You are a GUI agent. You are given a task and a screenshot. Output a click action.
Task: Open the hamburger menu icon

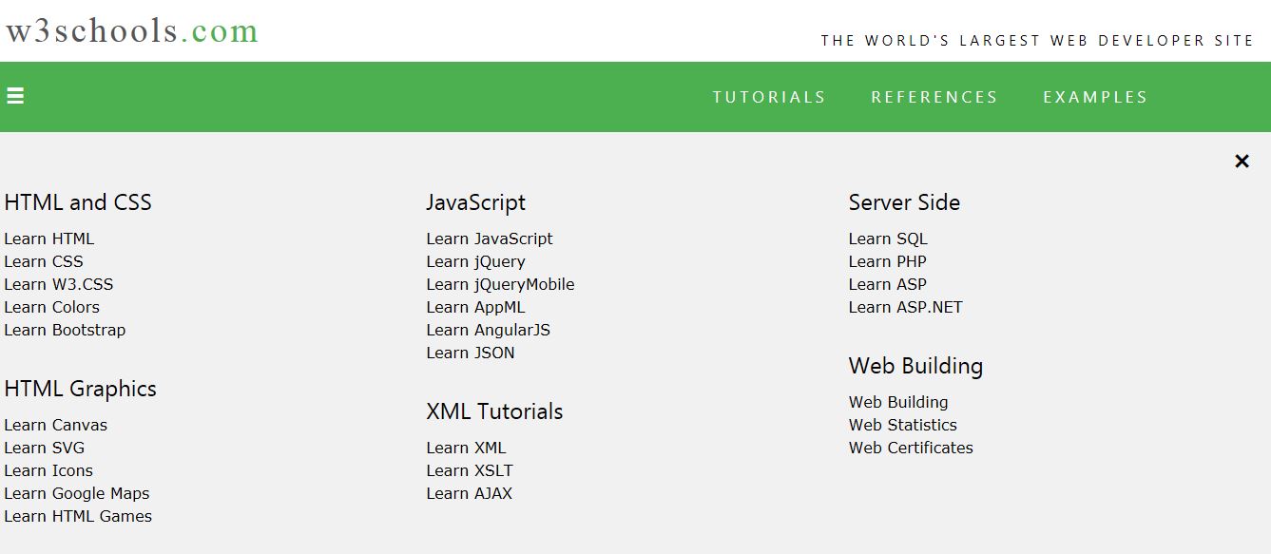(x=15, y=94)
